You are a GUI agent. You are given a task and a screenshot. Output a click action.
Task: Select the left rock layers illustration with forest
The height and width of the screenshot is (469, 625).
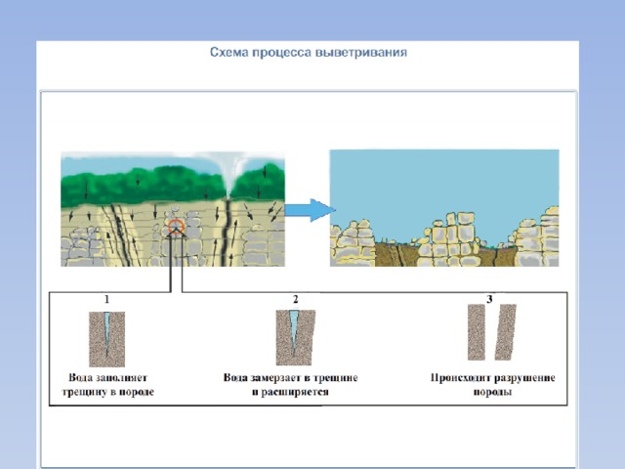173,209
